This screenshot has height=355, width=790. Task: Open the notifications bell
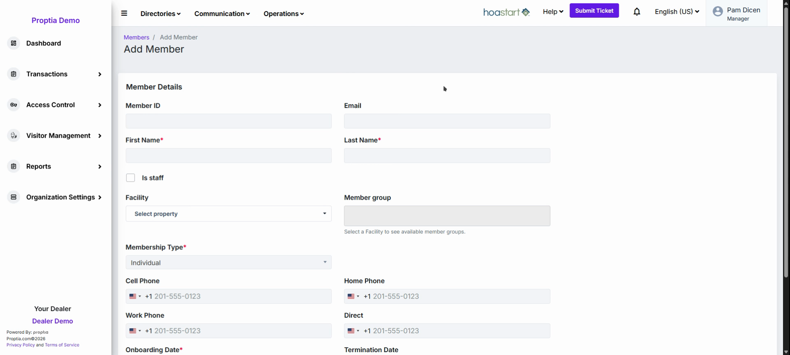tap(637, 12)
